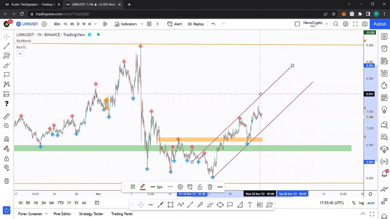Viewport: 390px width, 219px height.
Task: Expand the Indicators favorites dropdown arrow
Action: point(142,24)
